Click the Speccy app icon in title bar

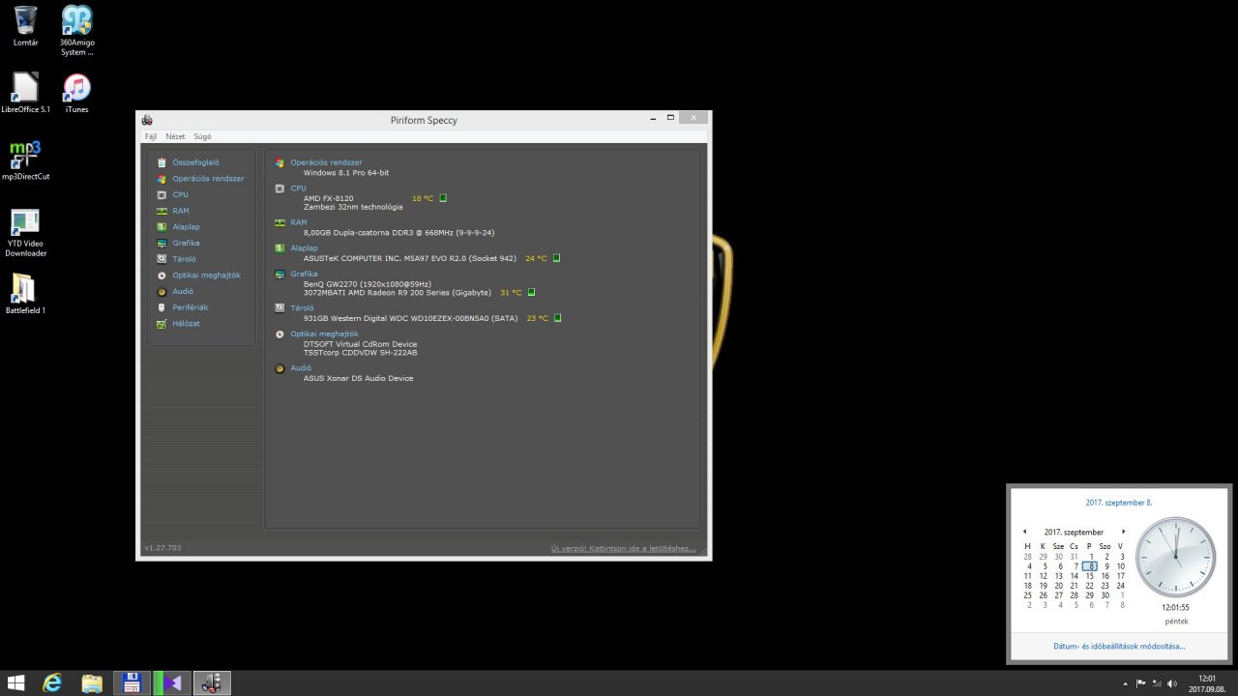coord(147,120)
